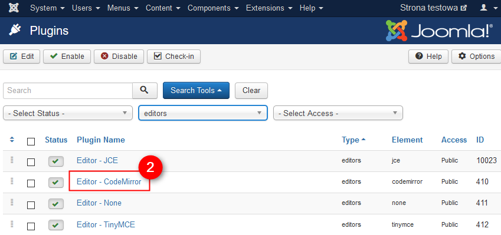
Task: Click the Check-in toolbar button
Action: click(174, 57)
